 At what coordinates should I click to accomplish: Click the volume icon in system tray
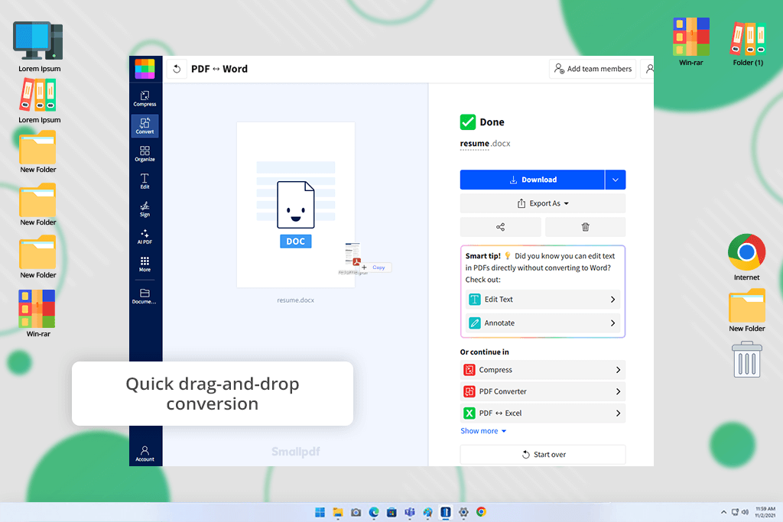coord(745,512)
